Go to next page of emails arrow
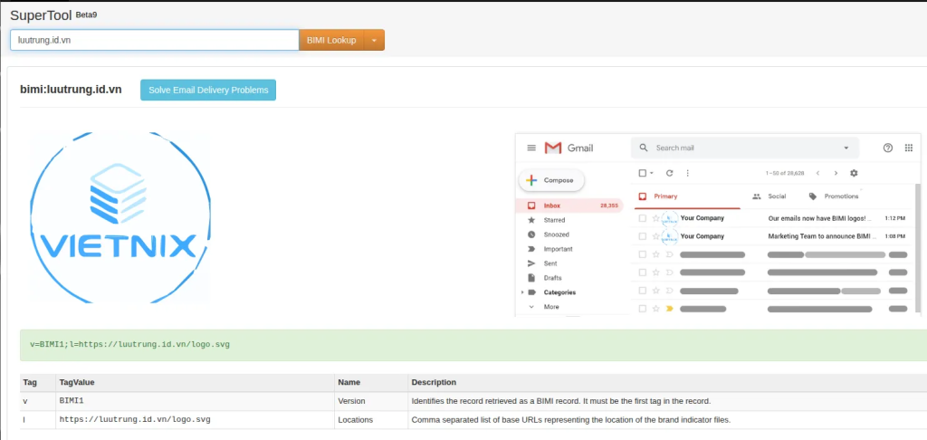 pos(836,173)
